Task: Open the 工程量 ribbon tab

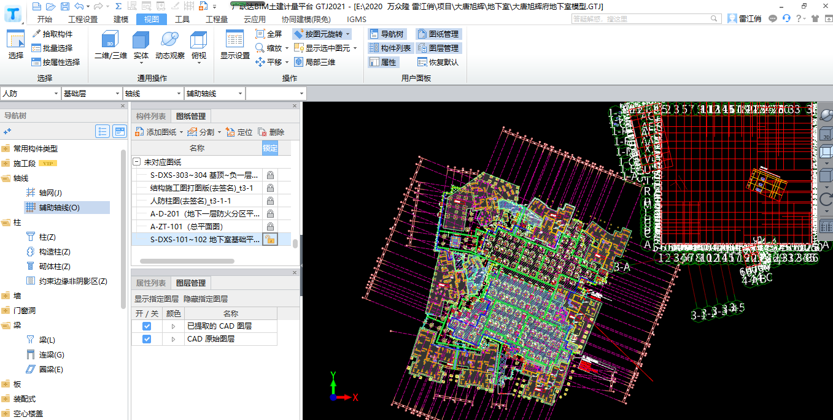Action: (x=217, y=19)
